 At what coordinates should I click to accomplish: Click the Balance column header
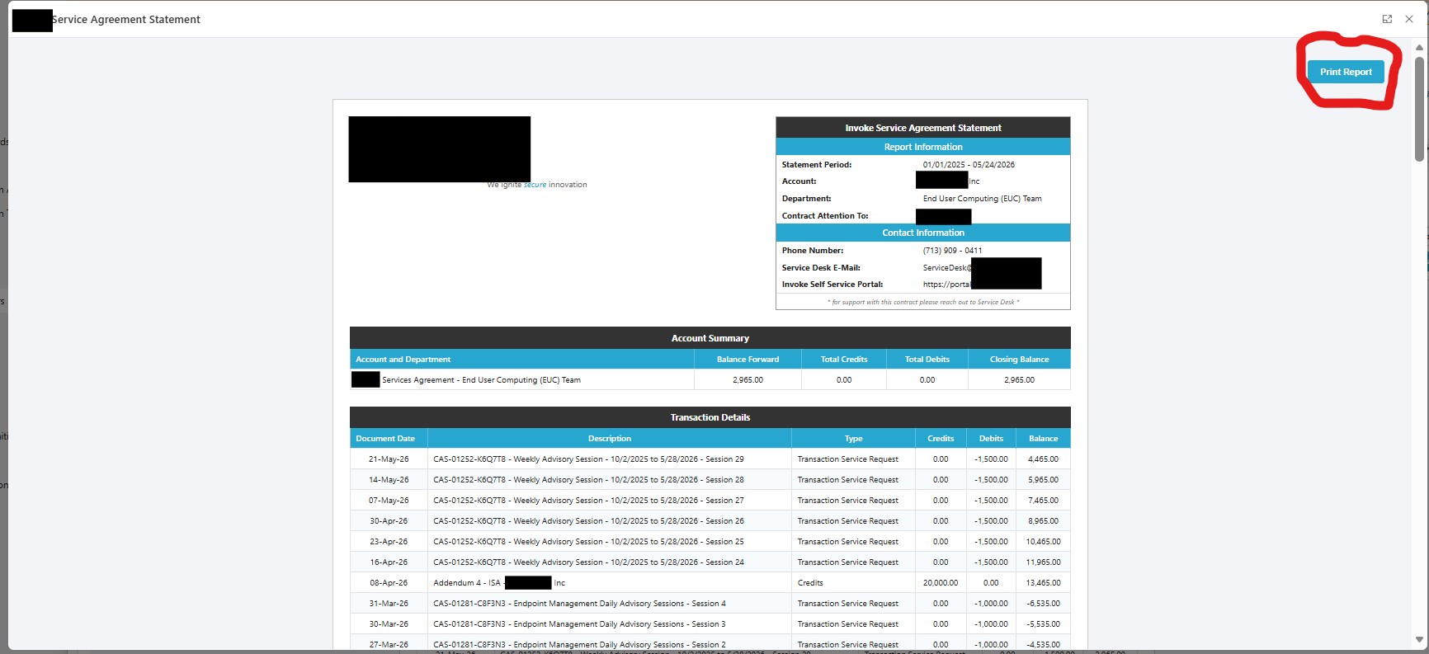tap(1043, 439)
